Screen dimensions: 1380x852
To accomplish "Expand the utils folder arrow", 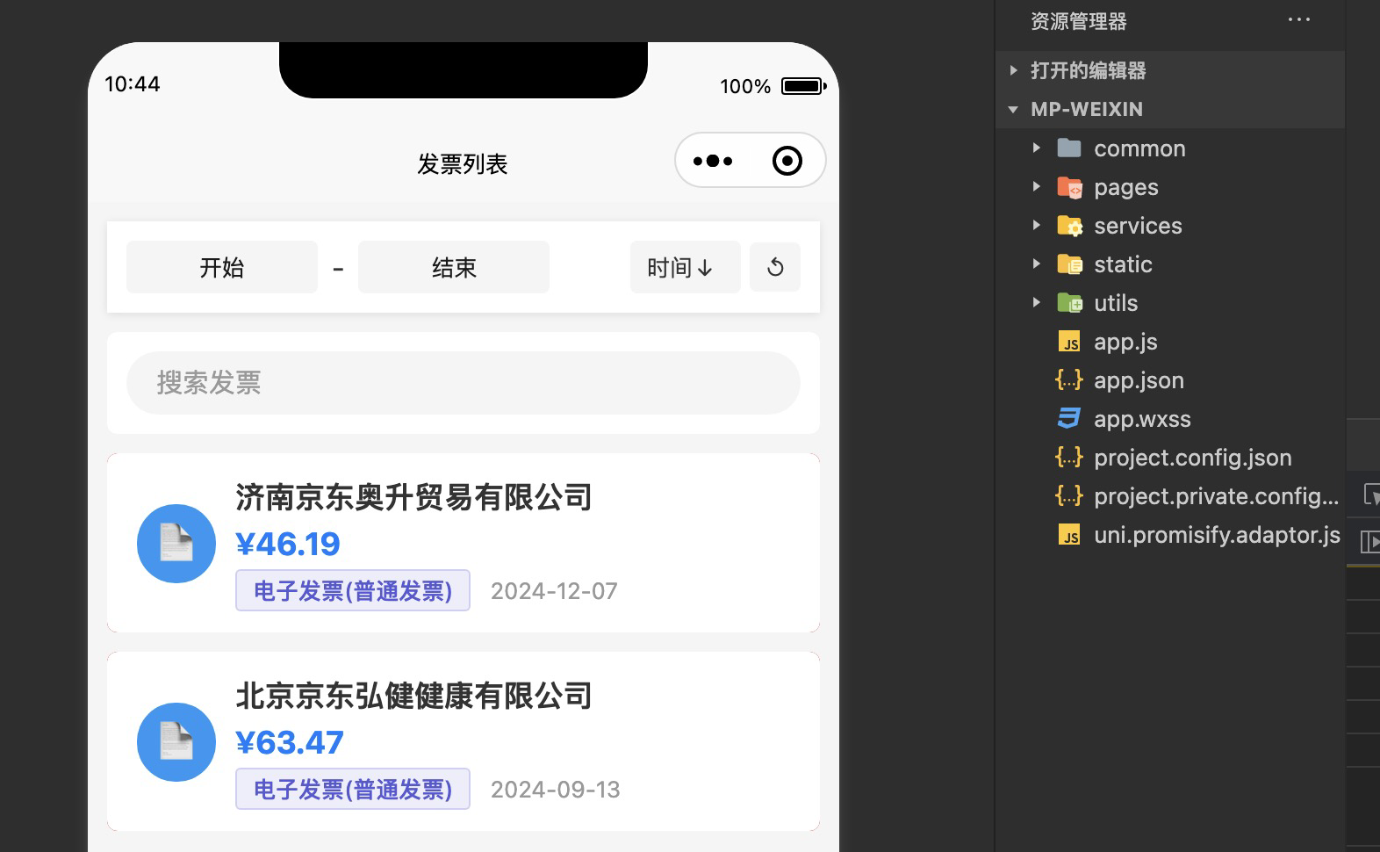I will [1037, 302].
